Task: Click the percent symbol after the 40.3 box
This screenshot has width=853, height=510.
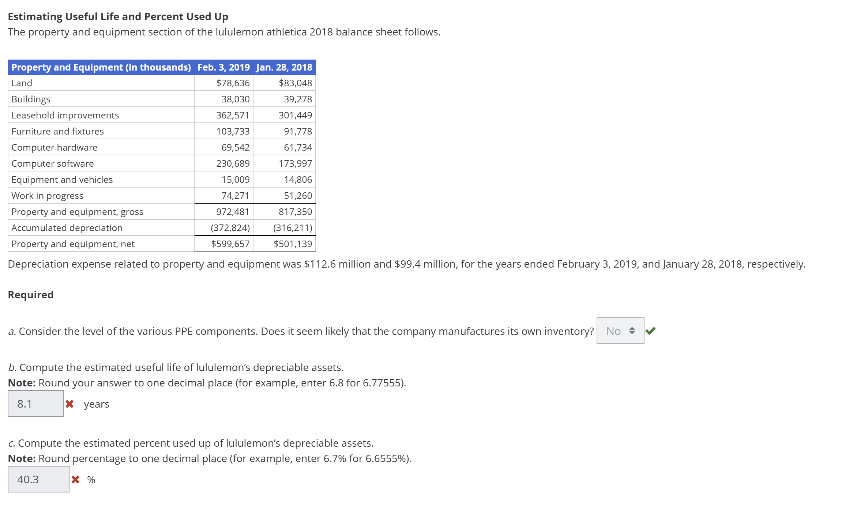Action: coord(91,480)
